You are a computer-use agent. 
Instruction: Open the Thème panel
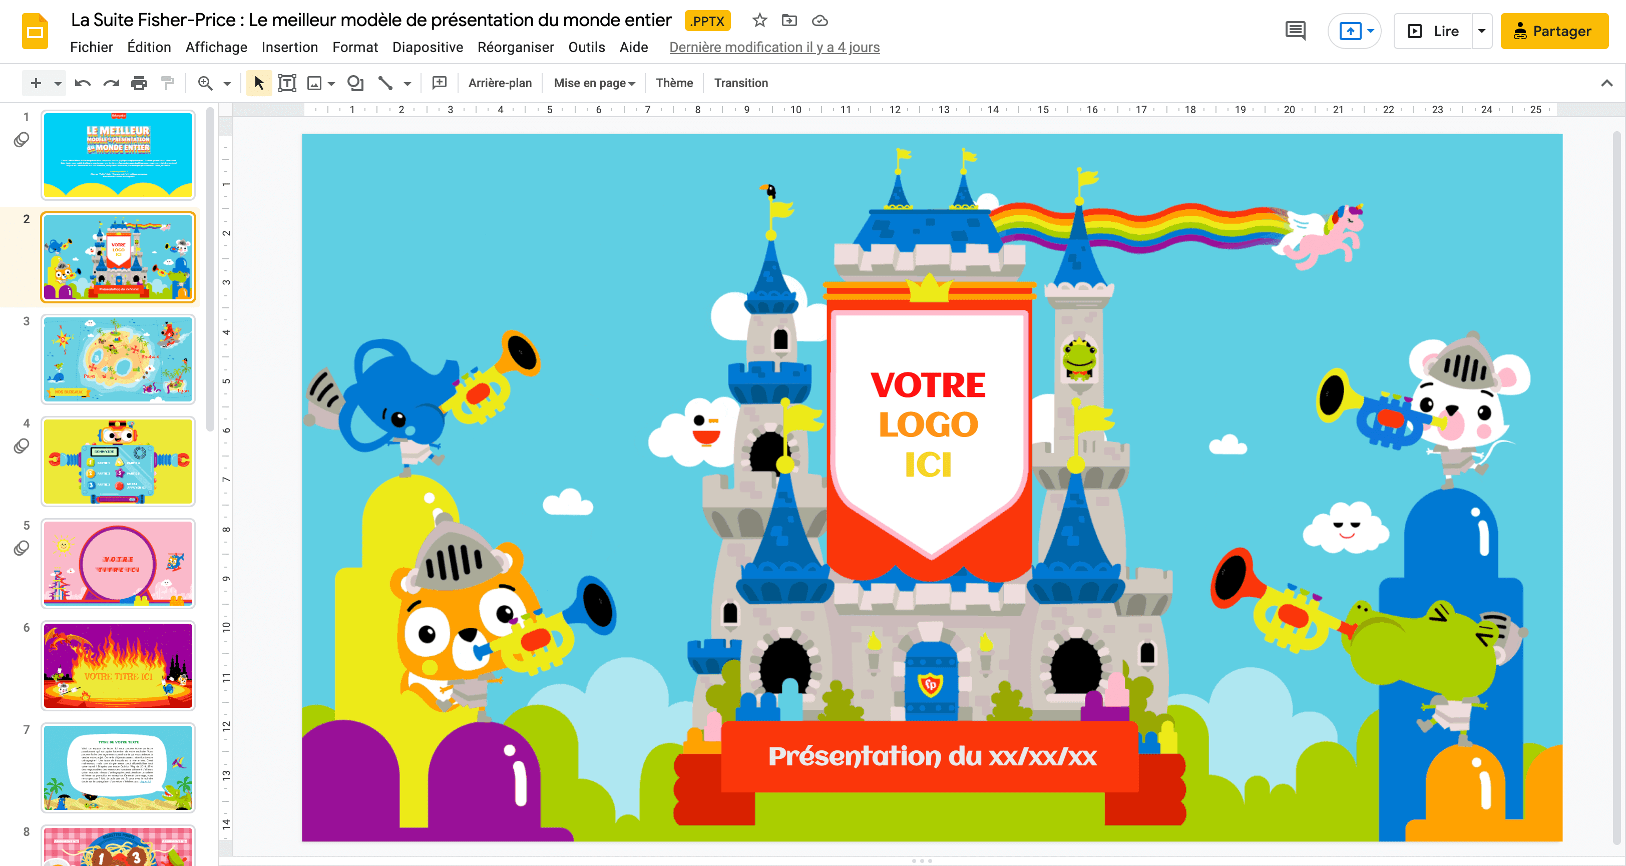[x=674, y=83]
